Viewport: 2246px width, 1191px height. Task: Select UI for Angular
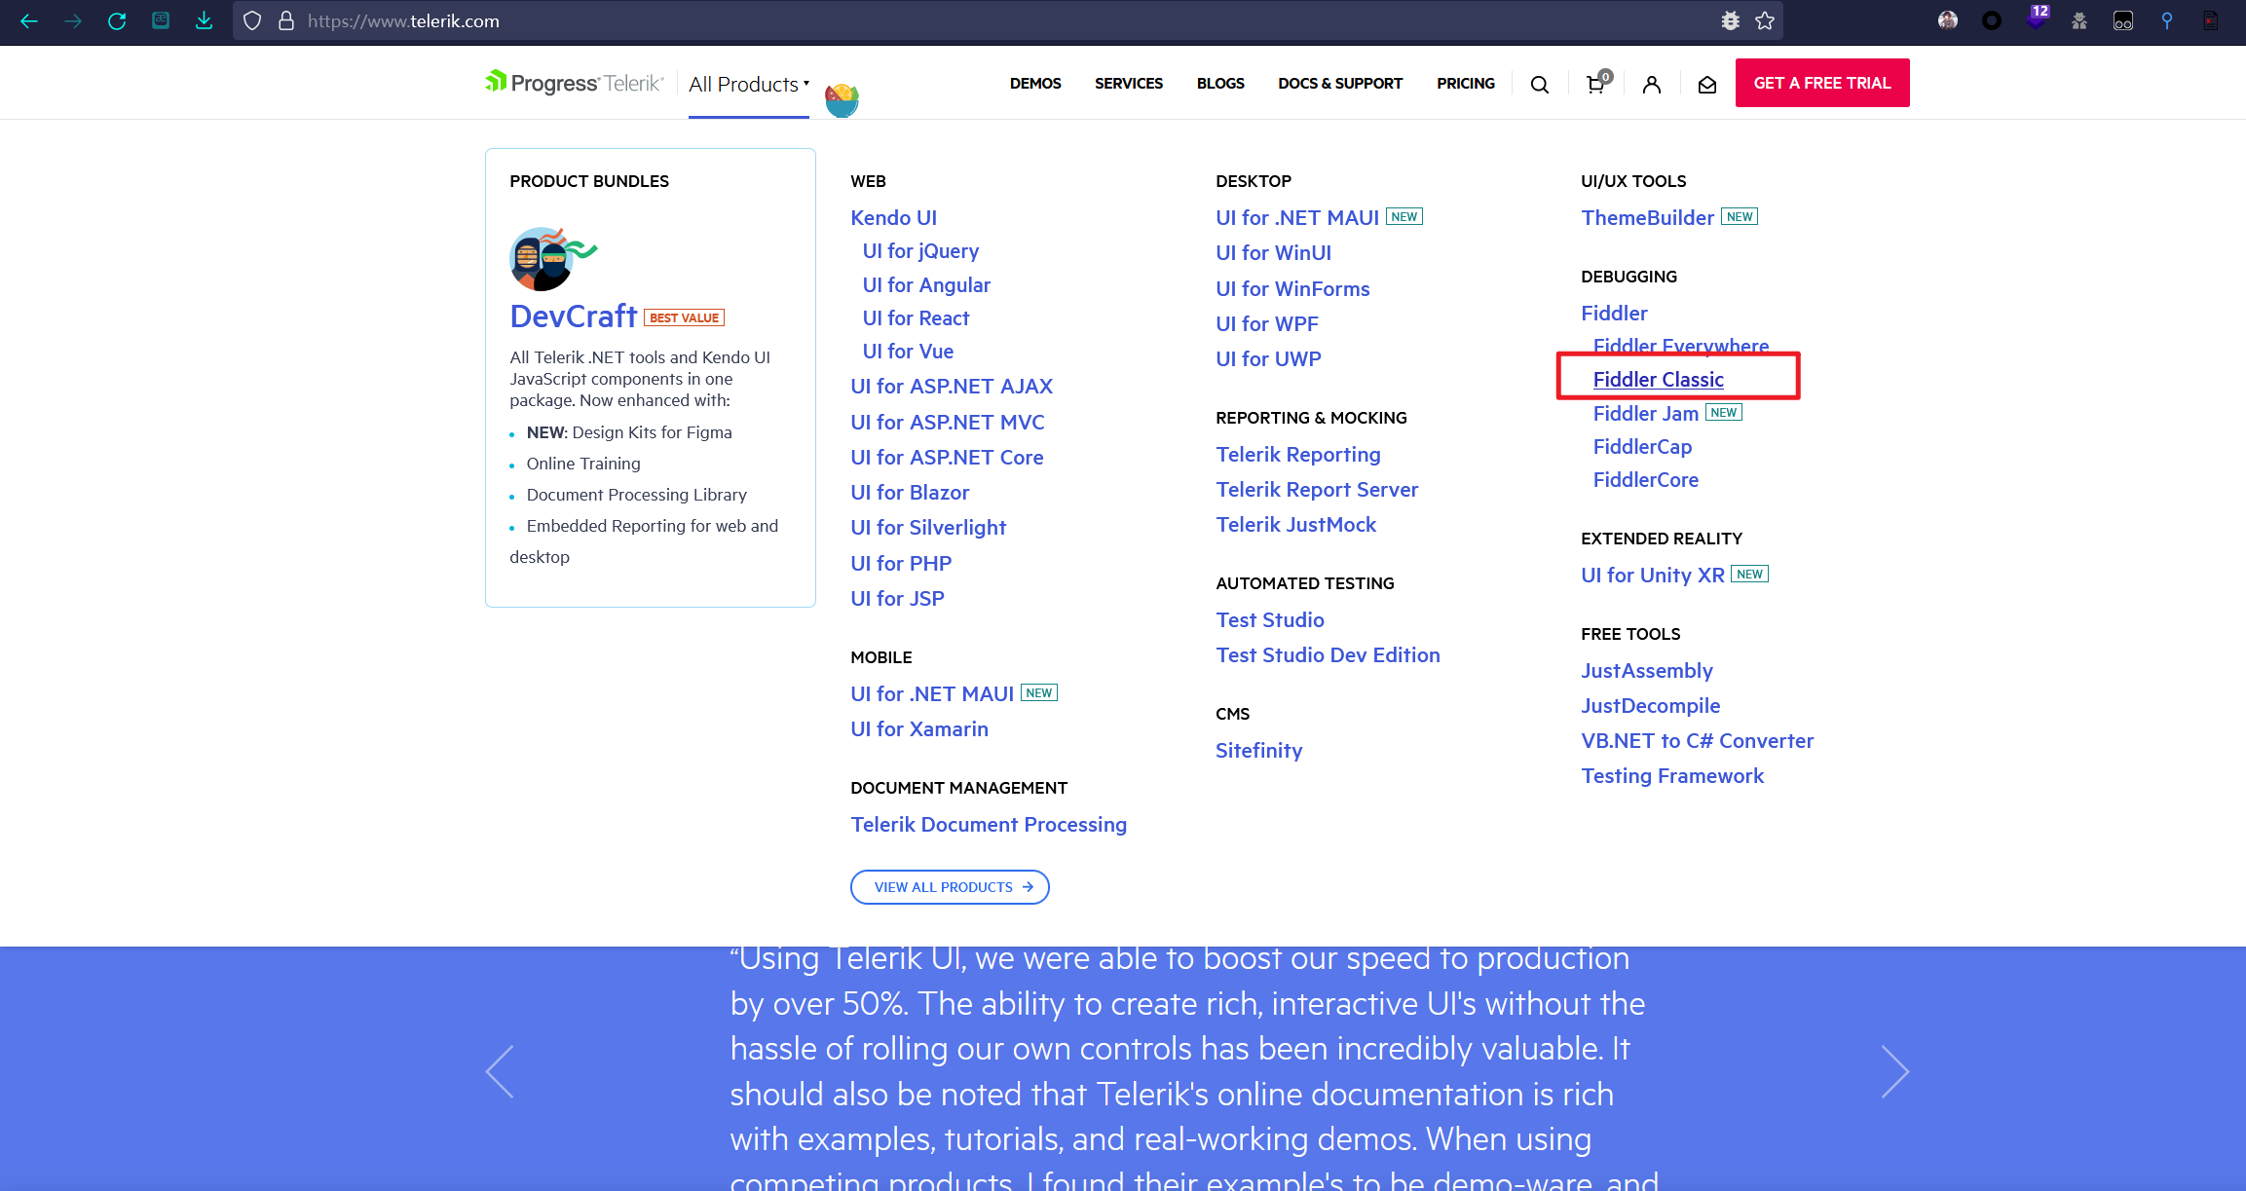point(926,285)
